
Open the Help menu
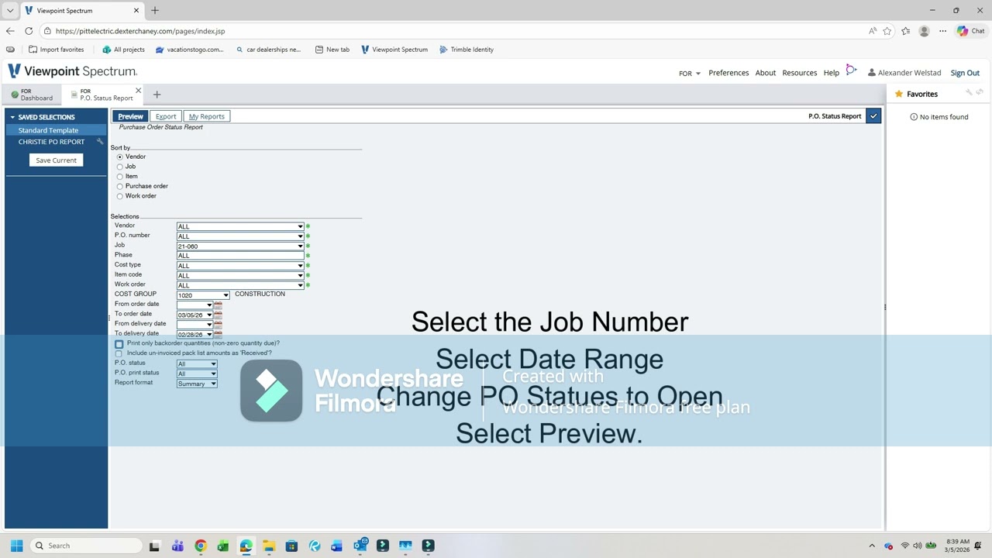tap(832, 73)
